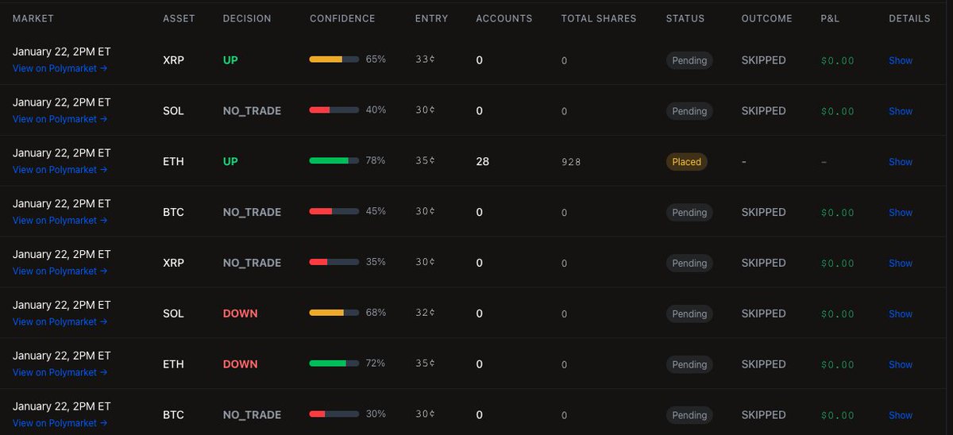Show details for the BTC 30% row
This screenshot has width=953, height=435.
(x=901, y=415)
